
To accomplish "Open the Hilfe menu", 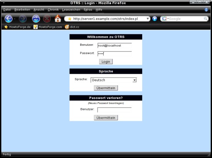I will click(99, 10).
